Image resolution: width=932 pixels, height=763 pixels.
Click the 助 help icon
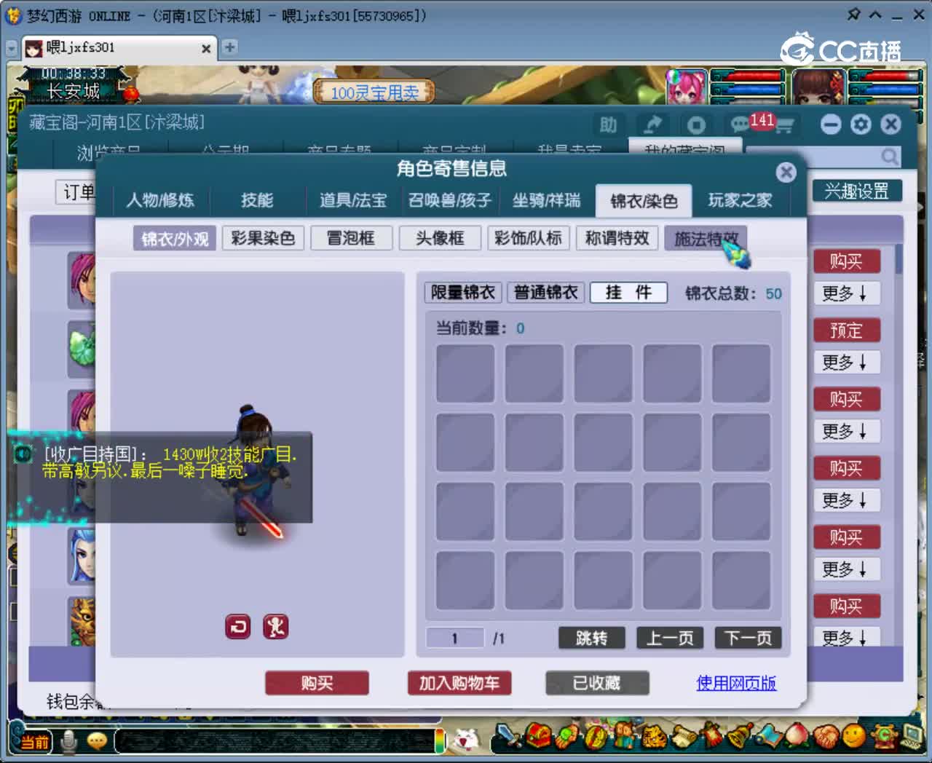point(609,125)
